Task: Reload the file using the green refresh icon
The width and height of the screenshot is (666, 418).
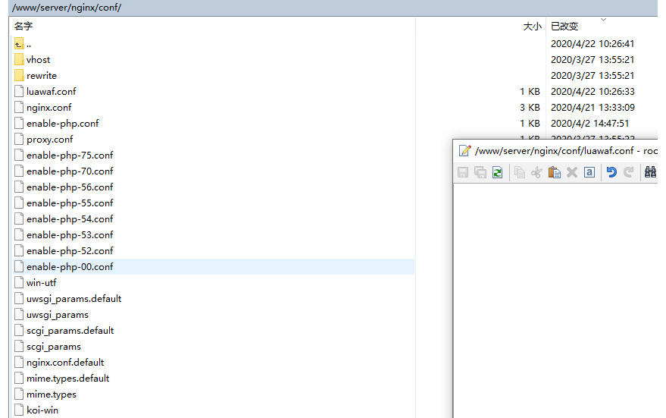Action: pyautogui.click(x=497, y=172)
